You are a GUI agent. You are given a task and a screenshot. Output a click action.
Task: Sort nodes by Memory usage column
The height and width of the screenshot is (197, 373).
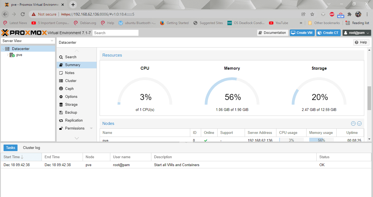pyautogui.click(x=321, y=133)
